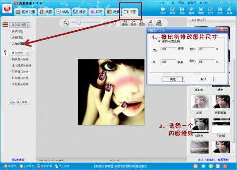This screenshot has width=237, height=170.
Task: Select the 时尚摇头娃娃 sidebar item
Action: tap(20, 78)
